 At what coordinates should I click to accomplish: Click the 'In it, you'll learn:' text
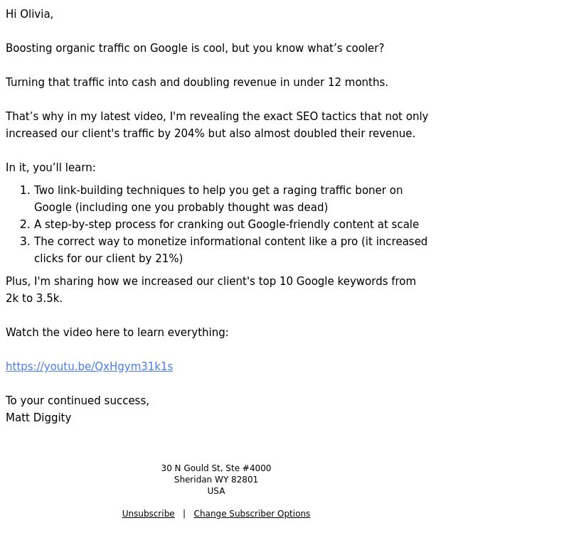tap(50, 168)
